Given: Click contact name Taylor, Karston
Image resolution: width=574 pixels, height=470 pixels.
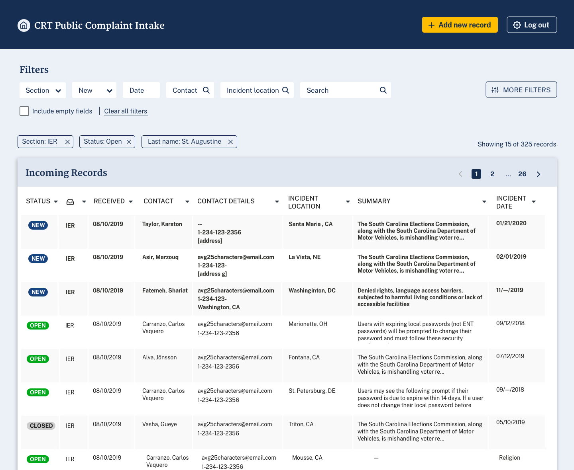Looking at the screenshot, I should tap(162, 224).
